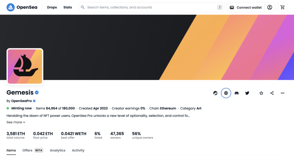
Task: Open the Etherscan chart icon
Action: [215, 93]
